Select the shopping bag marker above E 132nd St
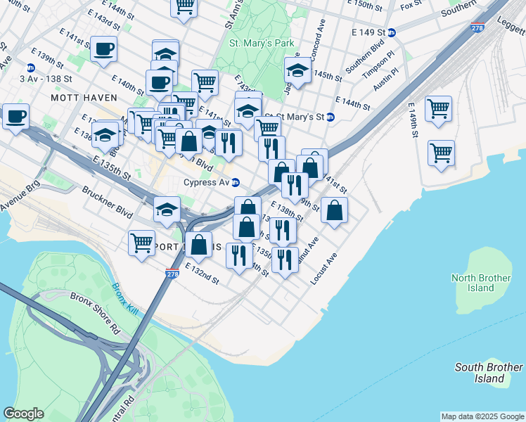526x422 pixels. click(x=198, y=245)
